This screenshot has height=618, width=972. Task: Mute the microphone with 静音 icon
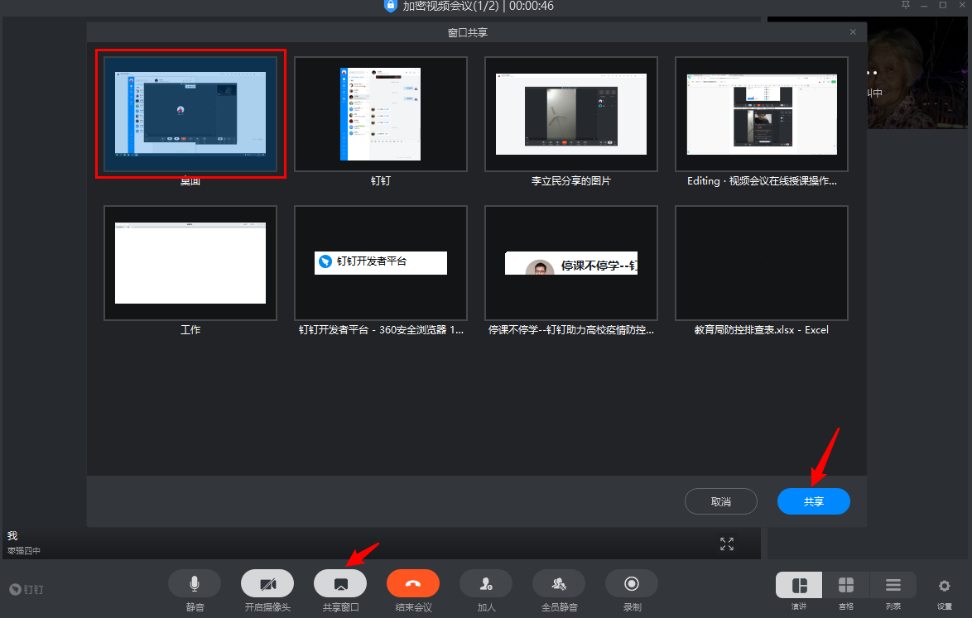(194, 584)
